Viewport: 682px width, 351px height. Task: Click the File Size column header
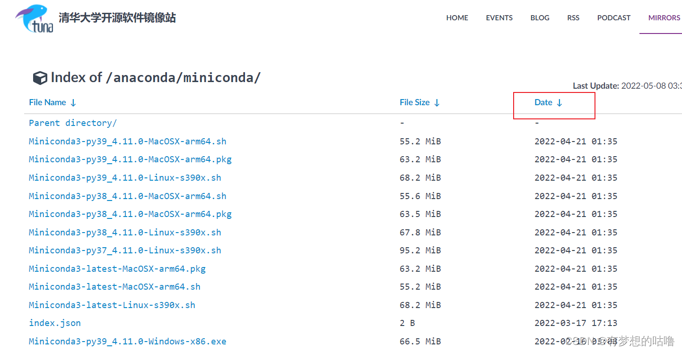(x=415, y=102)
